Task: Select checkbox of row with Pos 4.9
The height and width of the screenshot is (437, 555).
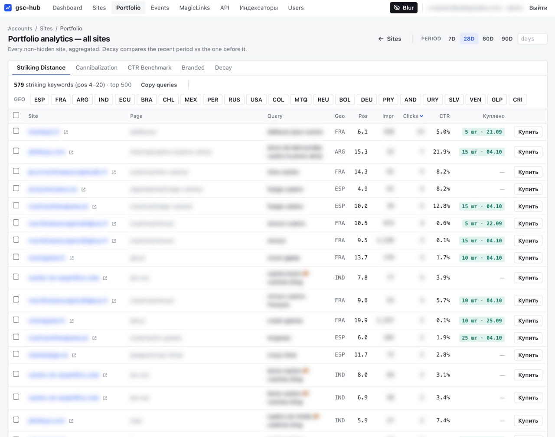Action: pos(16,188)
